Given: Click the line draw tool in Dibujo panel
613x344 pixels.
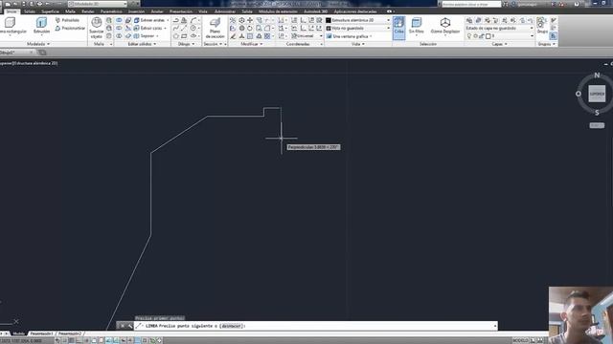Looking at the screenshot, I should tap(184, 28).
